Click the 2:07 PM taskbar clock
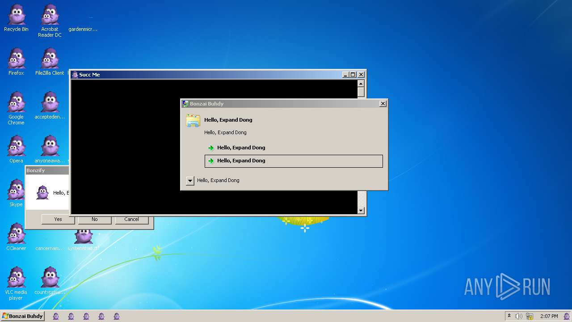Viewport: 572px width, 322px height. pos(549,316)
